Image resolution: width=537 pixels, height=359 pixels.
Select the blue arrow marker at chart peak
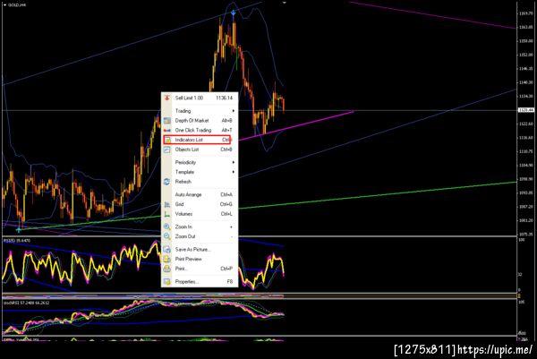[234, 13]
